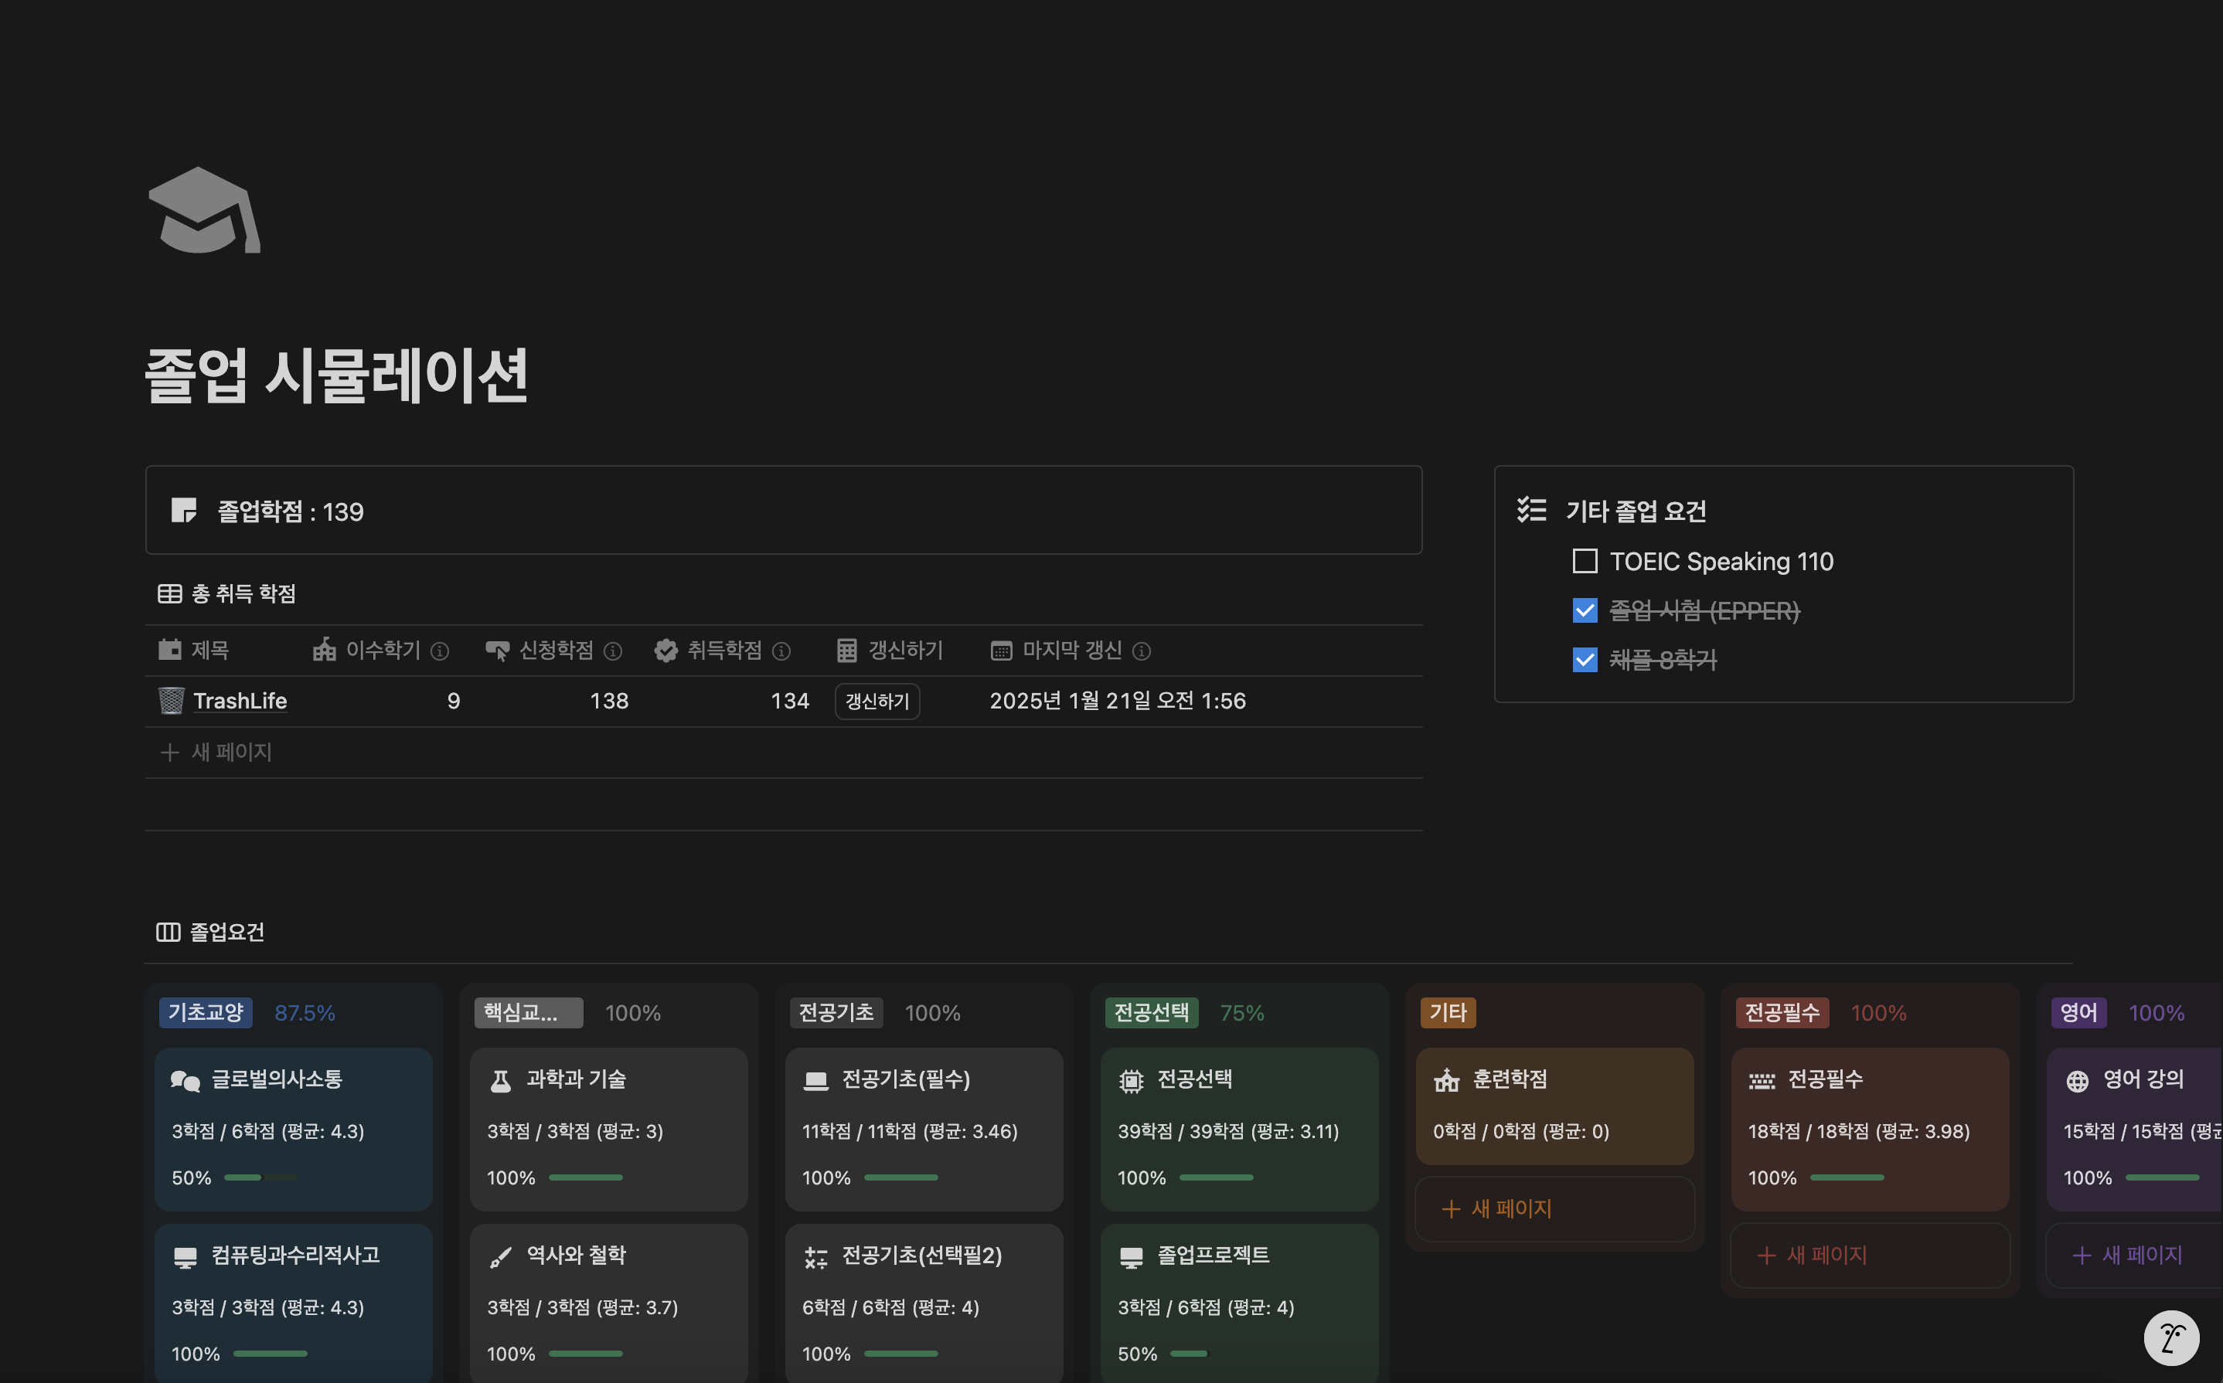Uncheck the 채플 8학기 checkbox
2223x1383 pixels.
point(1585,661)
